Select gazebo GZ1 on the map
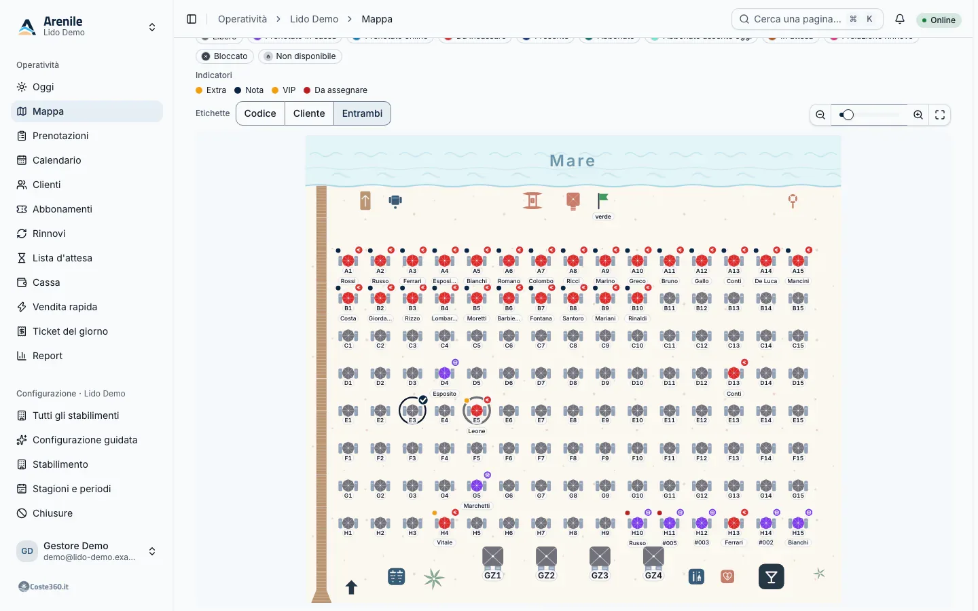This screenshot has width=978, height=611. [492, 563]
